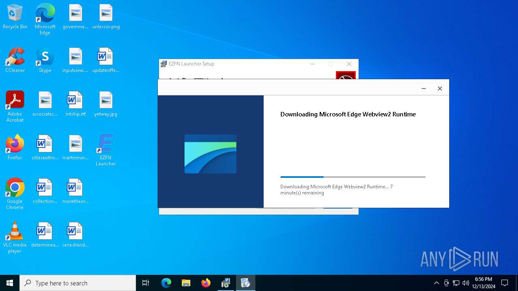Open CCleaner desktop shortcut

point(15,61)
